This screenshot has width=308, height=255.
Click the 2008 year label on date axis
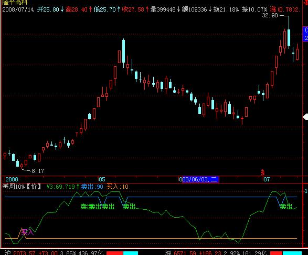12,179
